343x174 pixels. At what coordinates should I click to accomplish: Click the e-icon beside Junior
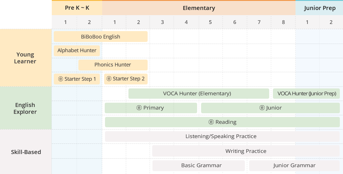coord(262,108)
